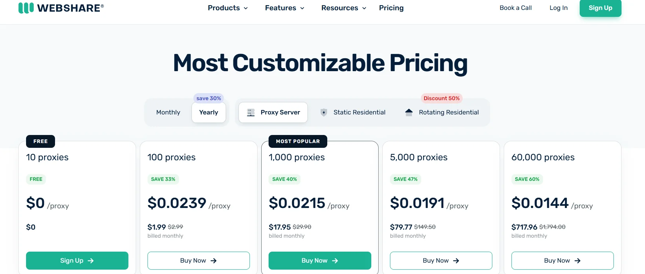Click the 1,000 proxies plan title
645x274 pixels.
[x=297, y=157]
